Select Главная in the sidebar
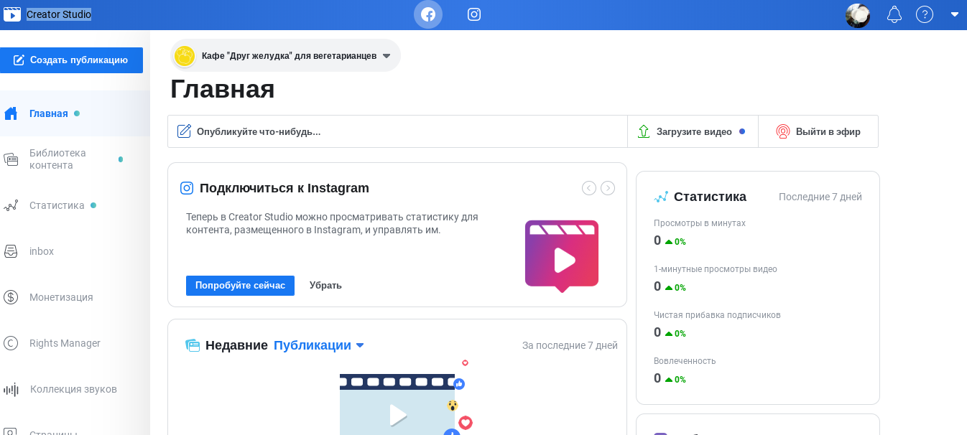This screenshot has width=967, height=435. pyautogui.click(x=75, y=113)
